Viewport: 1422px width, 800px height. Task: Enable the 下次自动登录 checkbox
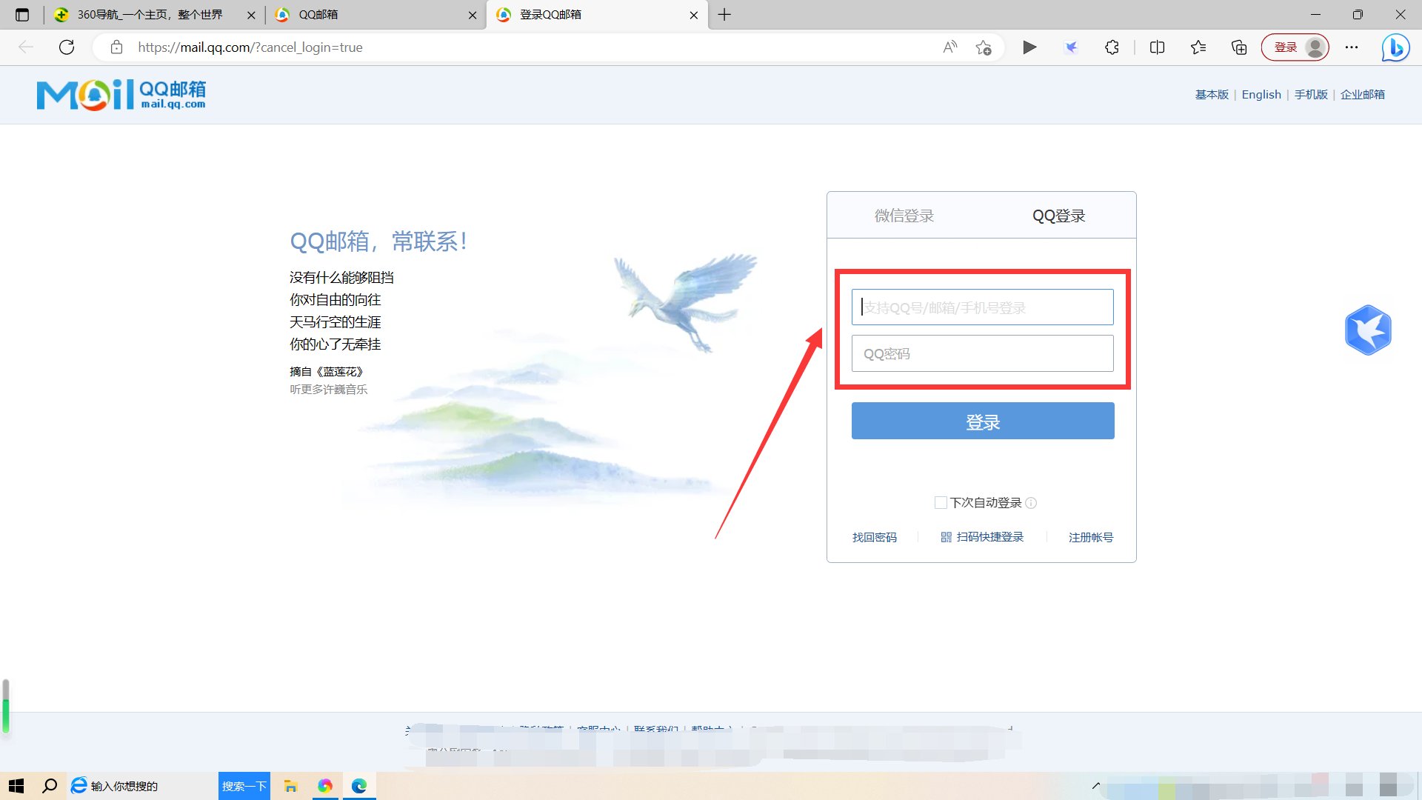(939, 502)
